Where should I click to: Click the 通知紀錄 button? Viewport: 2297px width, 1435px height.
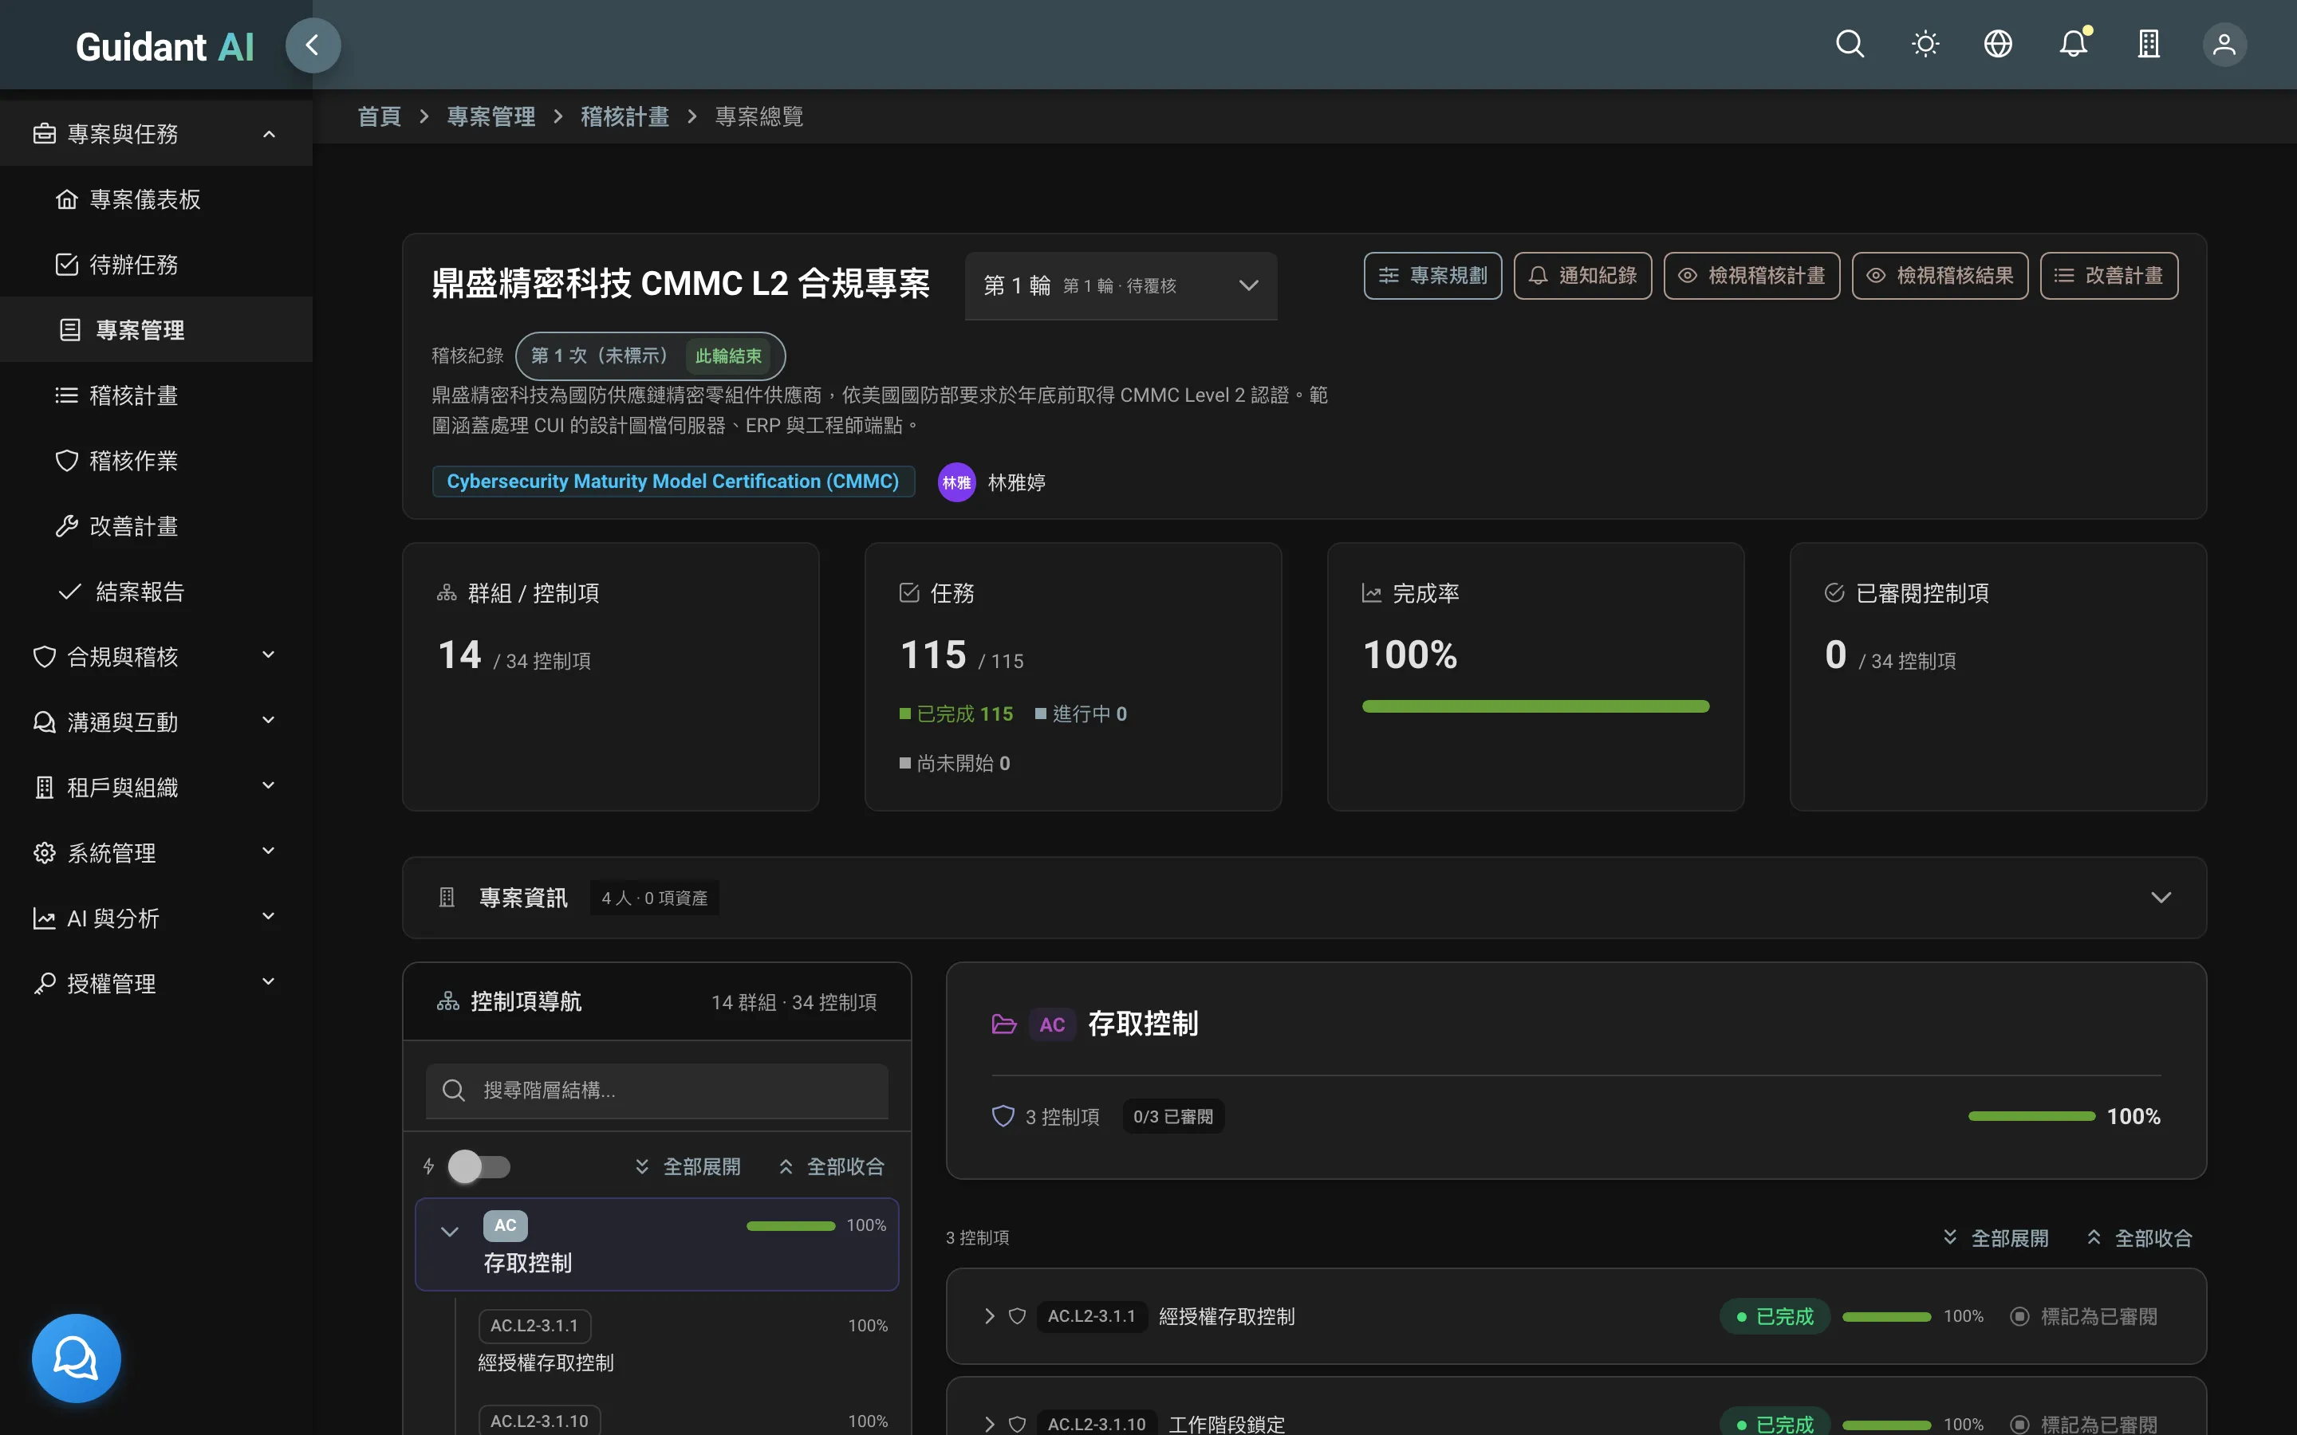pos(1582,276)
